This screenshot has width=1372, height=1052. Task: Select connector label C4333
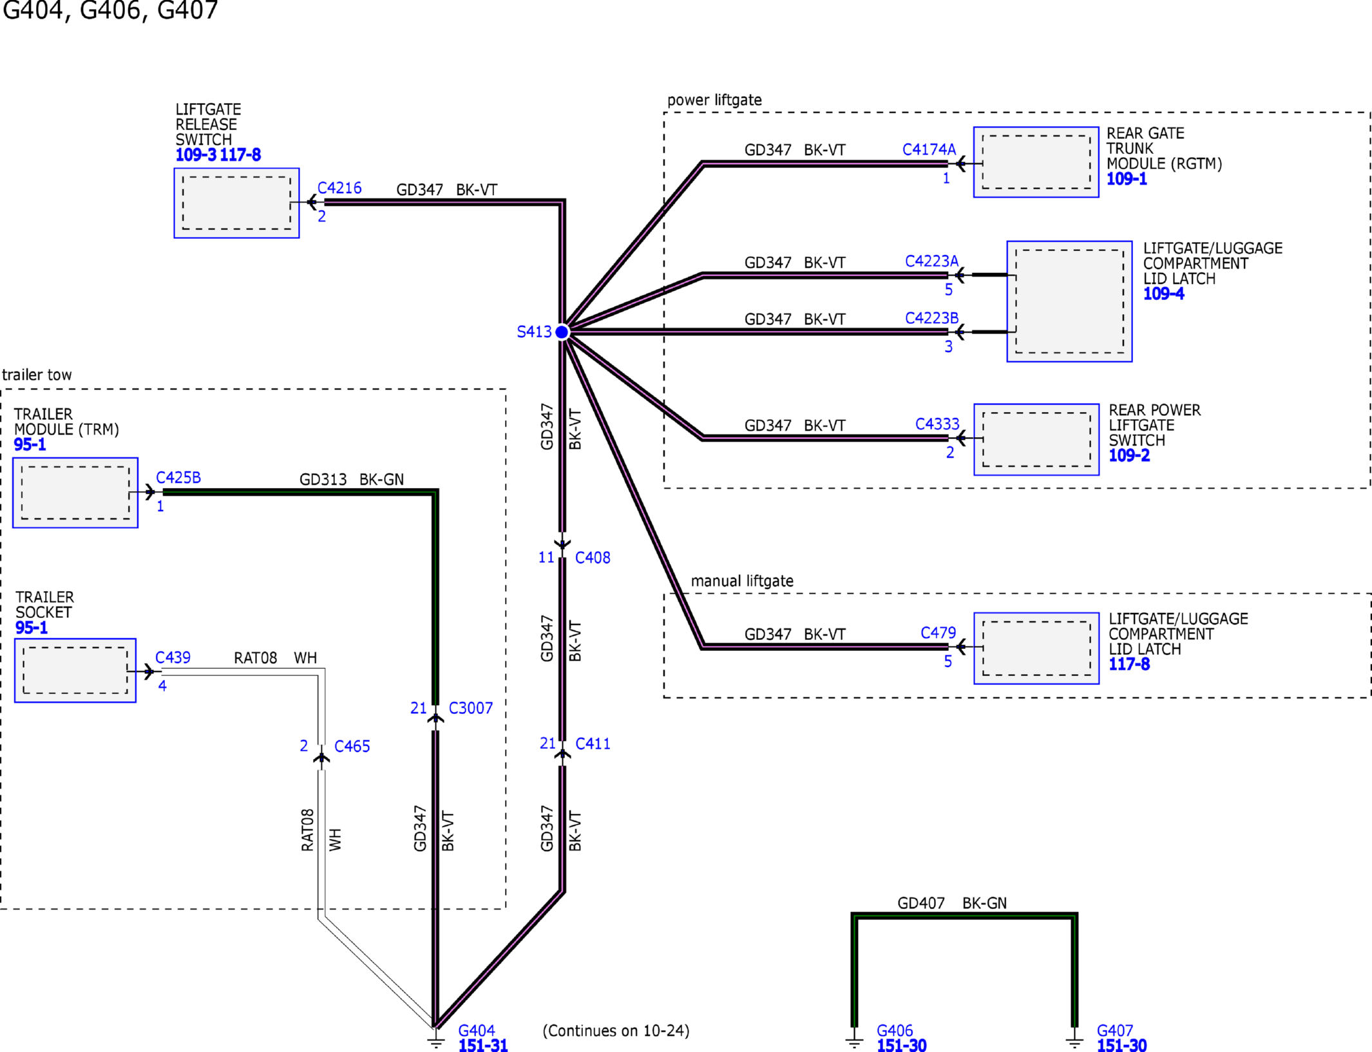point(937,424)
